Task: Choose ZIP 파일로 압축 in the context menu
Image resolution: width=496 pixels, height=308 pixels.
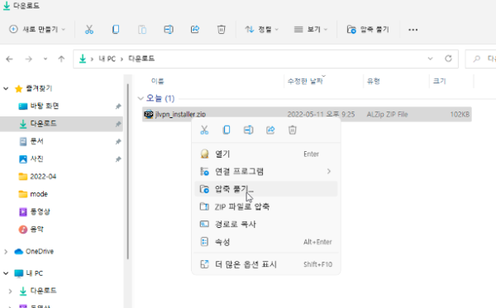Action: click(265, 206)
